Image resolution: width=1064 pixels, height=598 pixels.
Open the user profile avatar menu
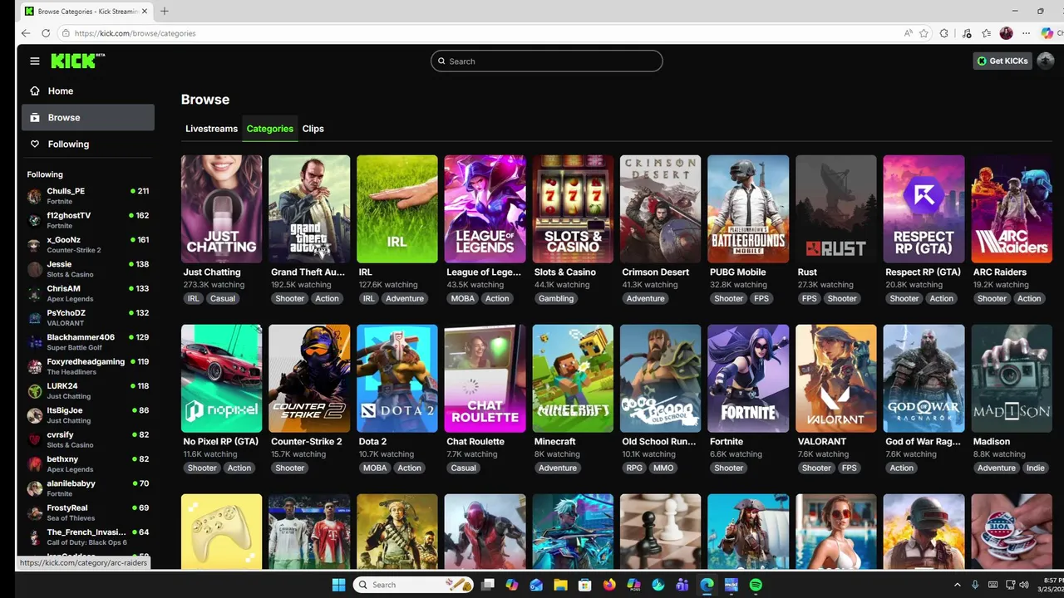tap(1046, 61)
